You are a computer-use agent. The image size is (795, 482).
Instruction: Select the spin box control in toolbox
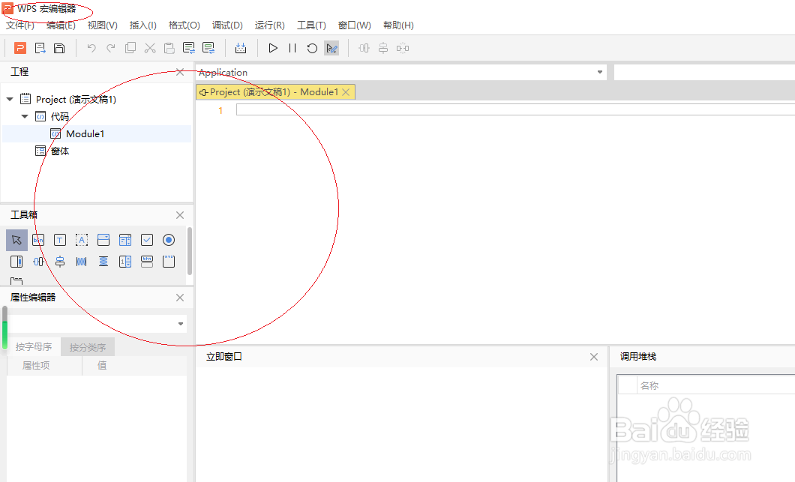(125, 262)
